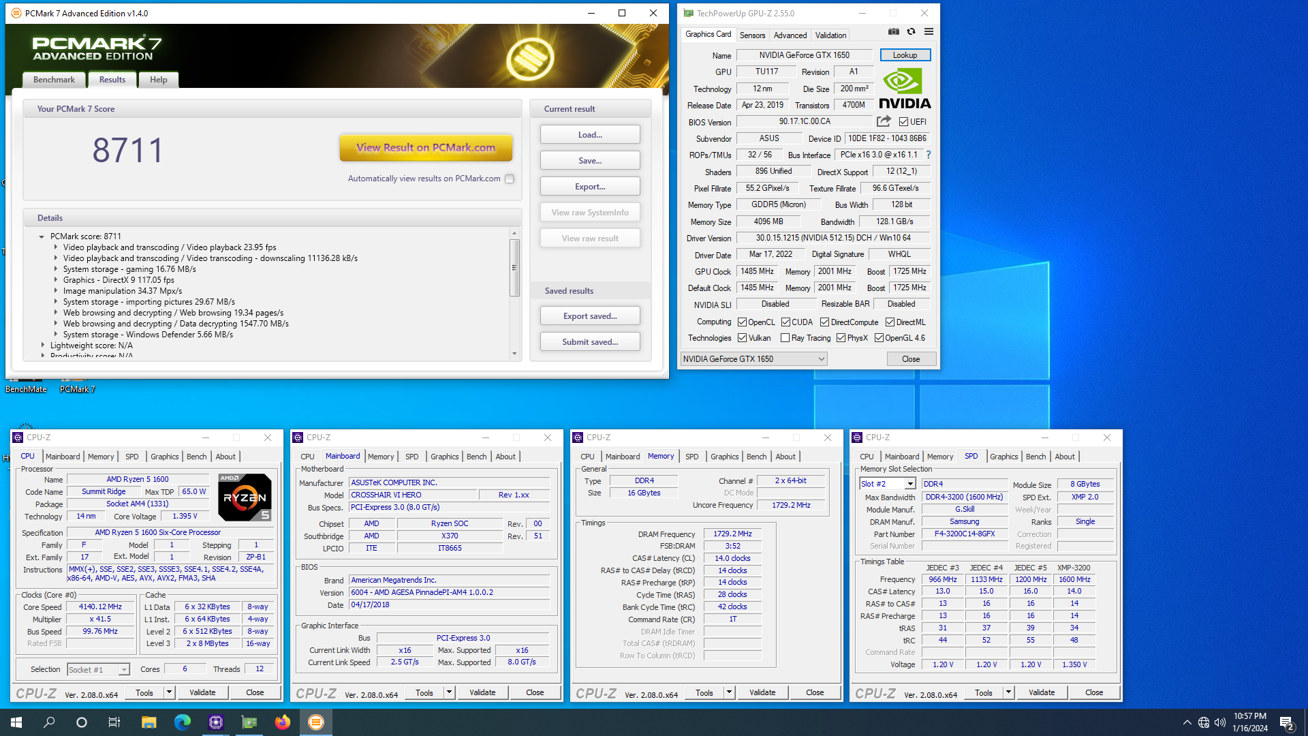Click the PCMark 7 window title icon

tap(16, 13)
